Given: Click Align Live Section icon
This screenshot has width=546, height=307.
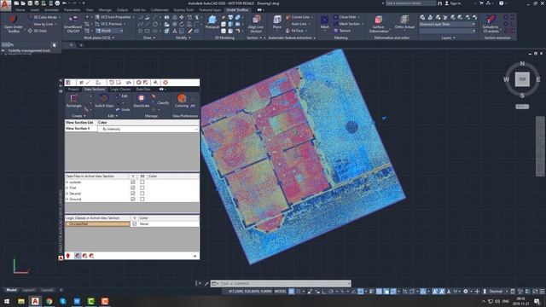Looking at the screenshot, I should 256,20.
